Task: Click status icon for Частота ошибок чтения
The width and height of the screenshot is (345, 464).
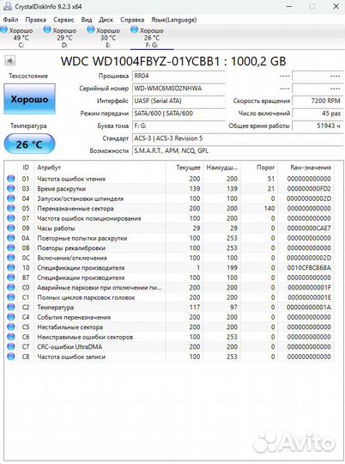Action: (x=11, y=179)
